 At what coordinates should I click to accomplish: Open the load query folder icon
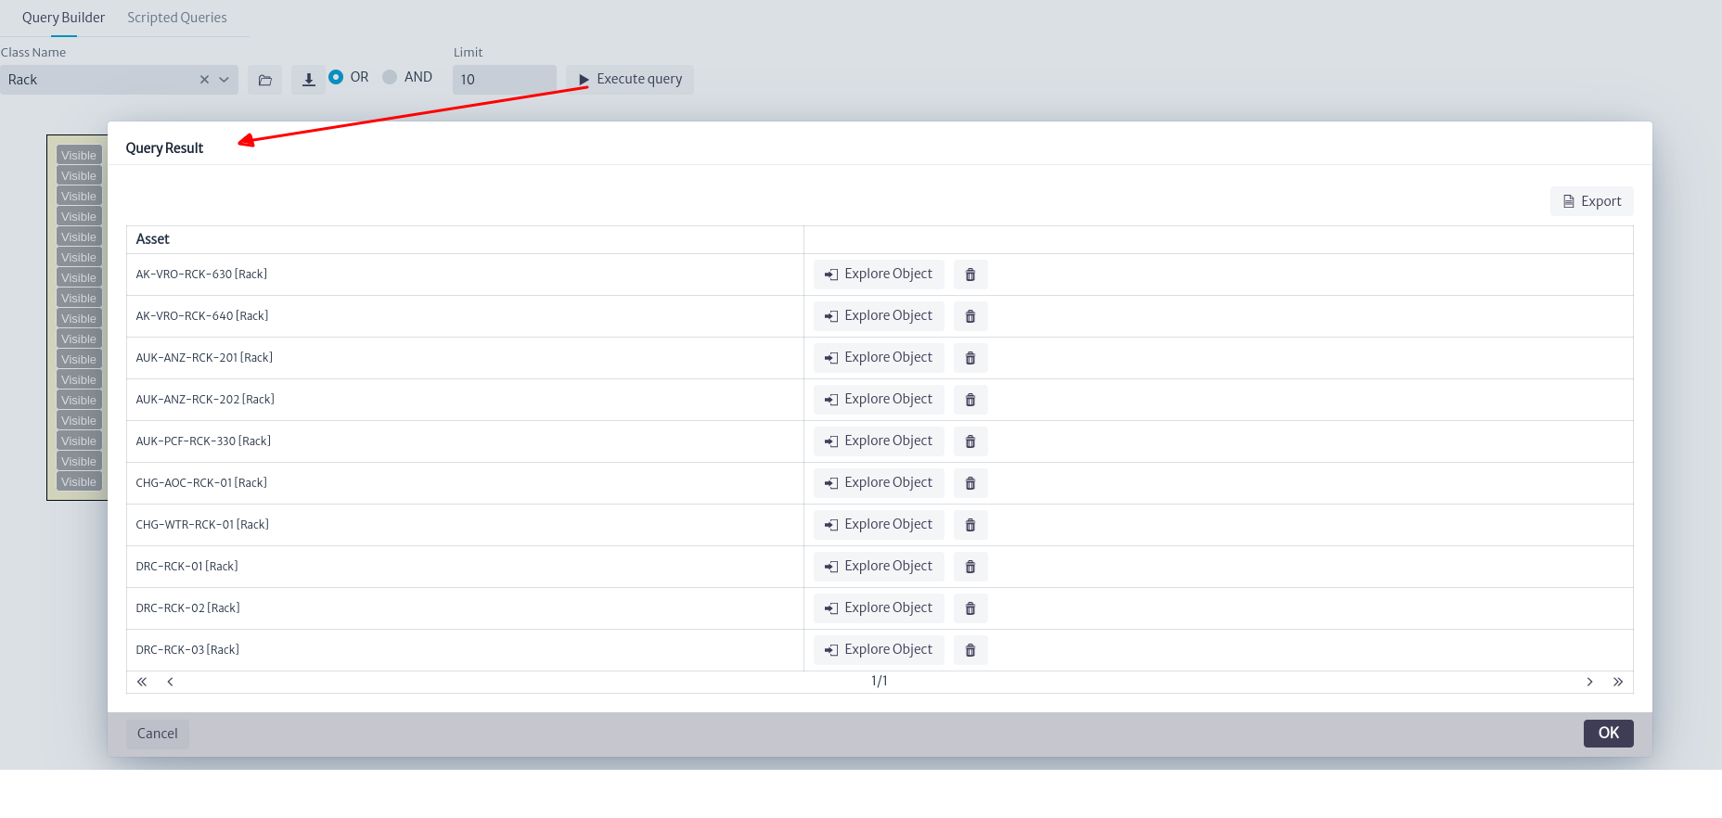pyautogui.click(x=264, y=80)
